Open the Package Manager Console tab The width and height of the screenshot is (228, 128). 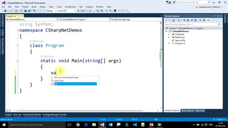[x=55, y=115]
